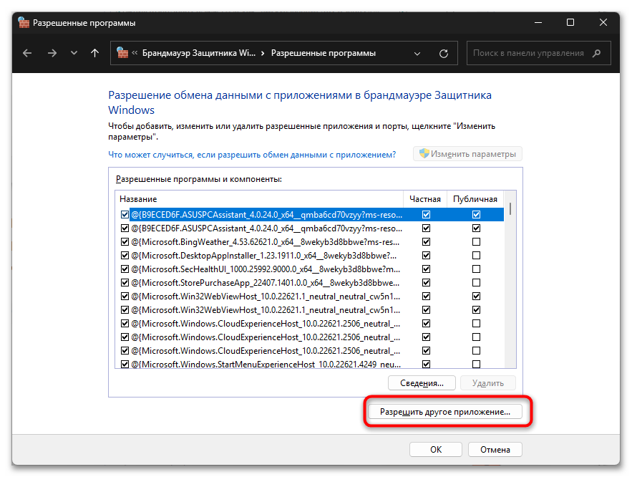Screen dimensions: 632x477
Task: Sort by the Название column header
Action: point(259,199)
